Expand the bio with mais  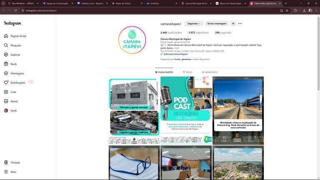point(177,48)
